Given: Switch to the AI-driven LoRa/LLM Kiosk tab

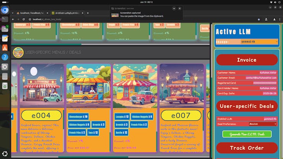Looking at the screenshot, I should [x=68, y=13].
